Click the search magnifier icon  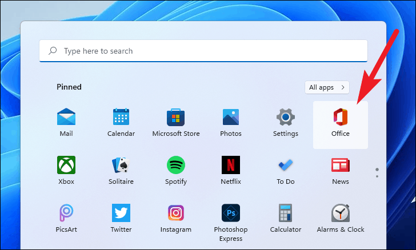(x=53, y=51)
